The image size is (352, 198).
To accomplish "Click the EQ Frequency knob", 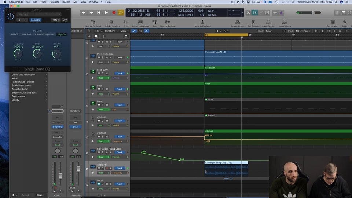I will click(x=18, y=54).
